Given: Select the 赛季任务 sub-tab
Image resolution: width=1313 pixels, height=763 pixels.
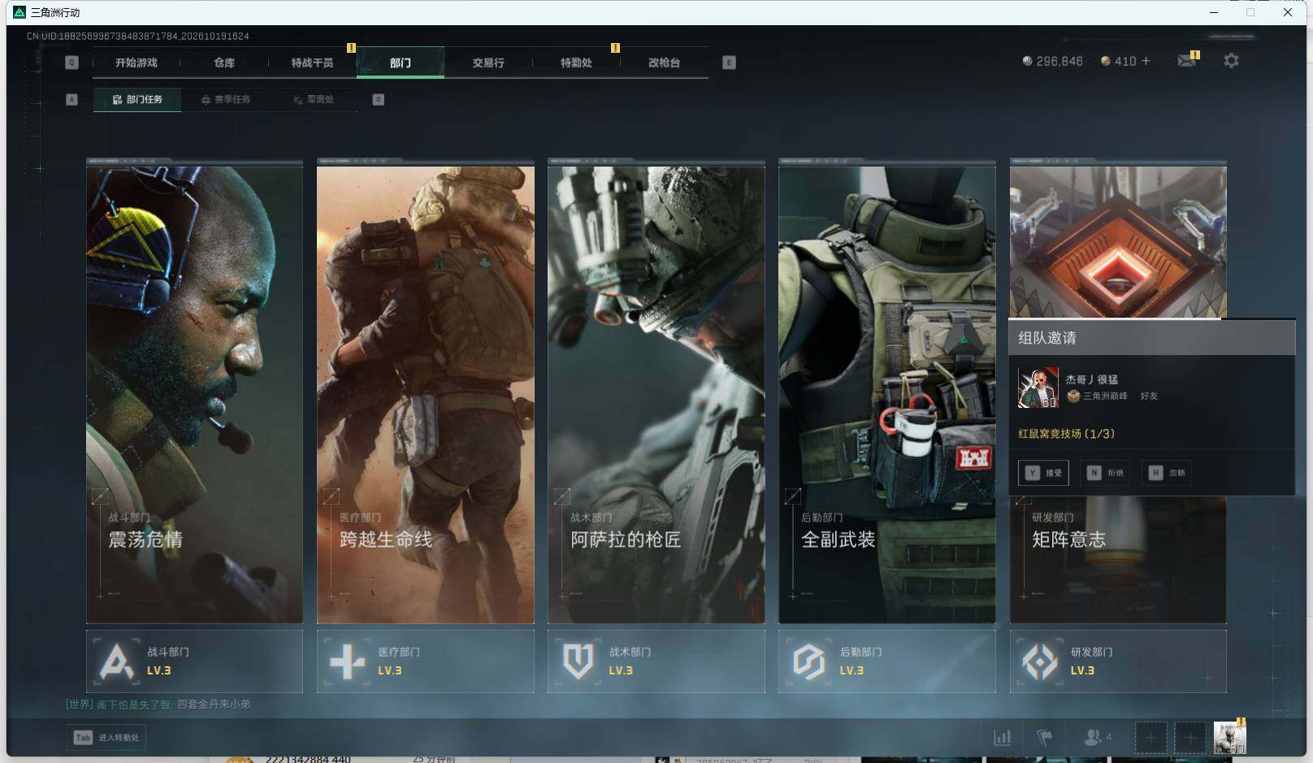Looking at the screenshot, I should tap(226, 99).
